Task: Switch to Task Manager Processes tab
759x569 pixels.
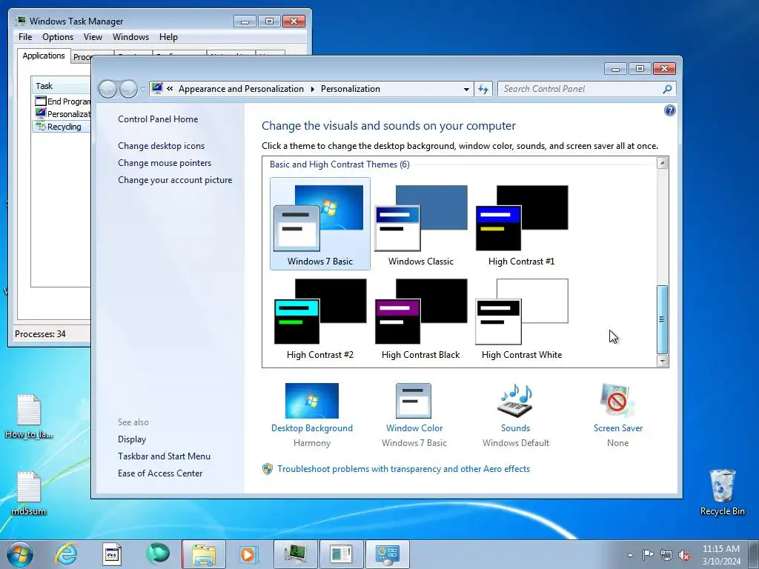Action: pyautogui.click(x=82, y=57)
